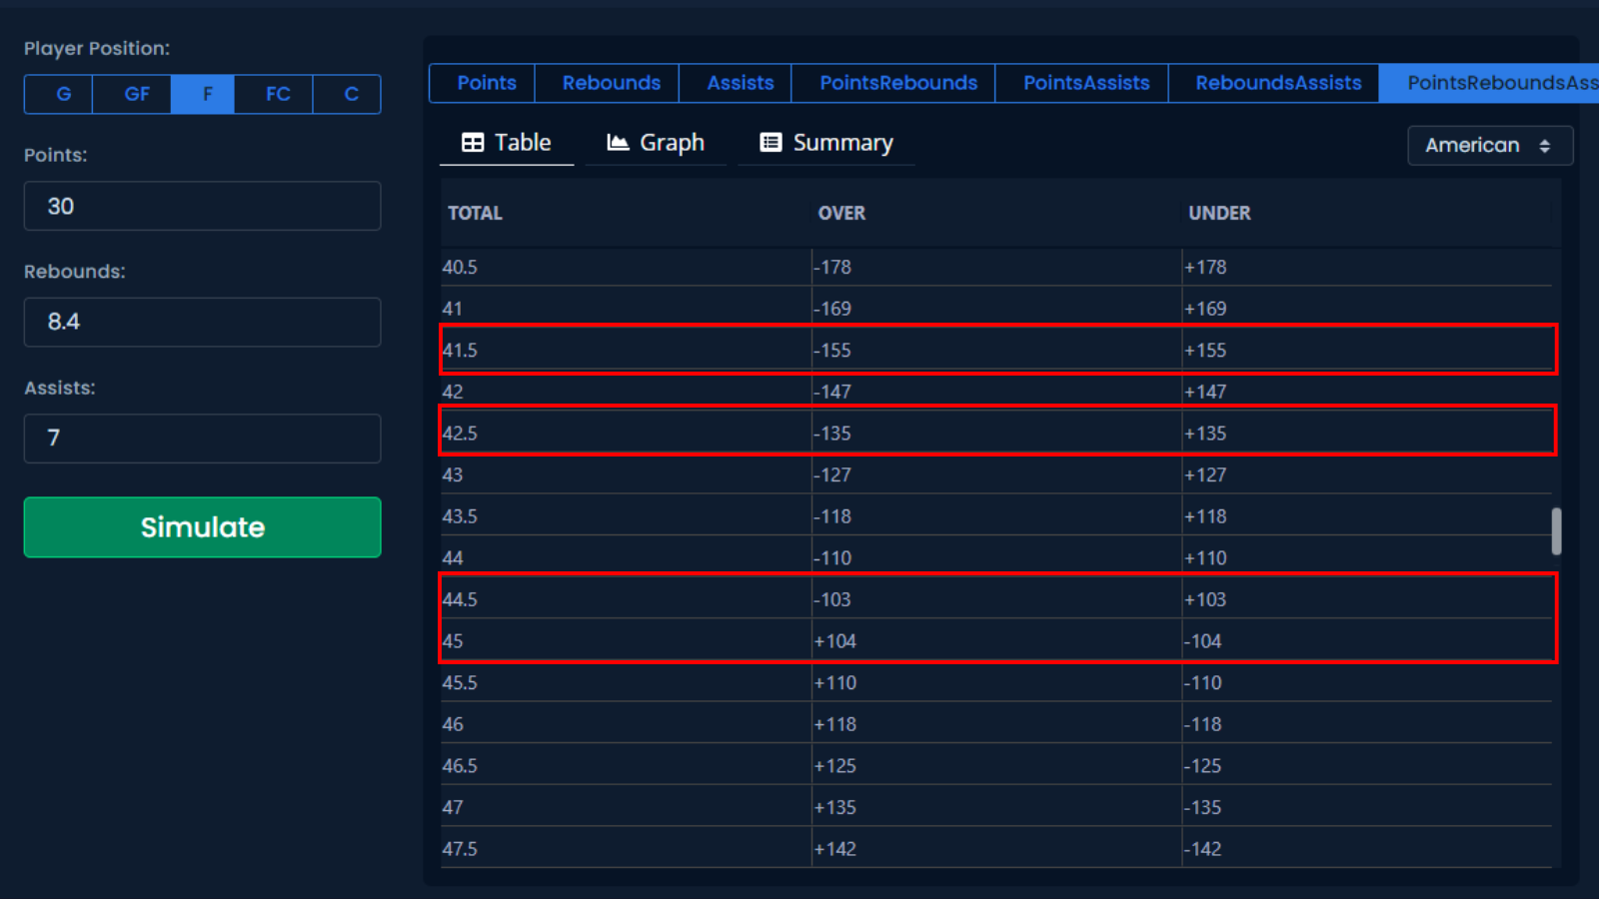Click the odds format dropdown arrows
The width and height of the screenshot is (1599, 899).
point(1544,146)
